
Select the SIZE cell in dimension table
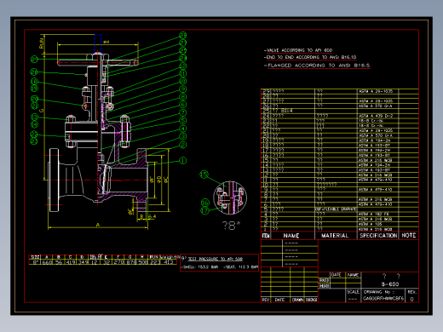pyautogui.click(x=35, y=257)
